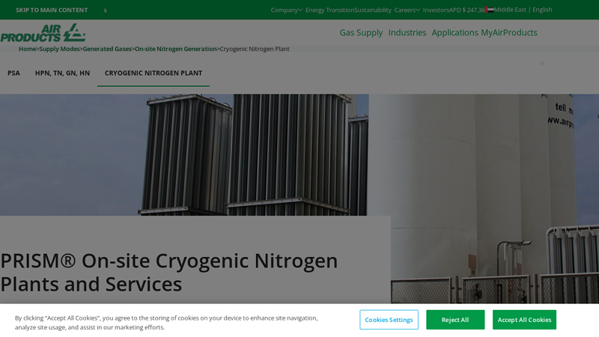Open the Applications menu
The width and height of the screenshot is (599, 337).
454,32
